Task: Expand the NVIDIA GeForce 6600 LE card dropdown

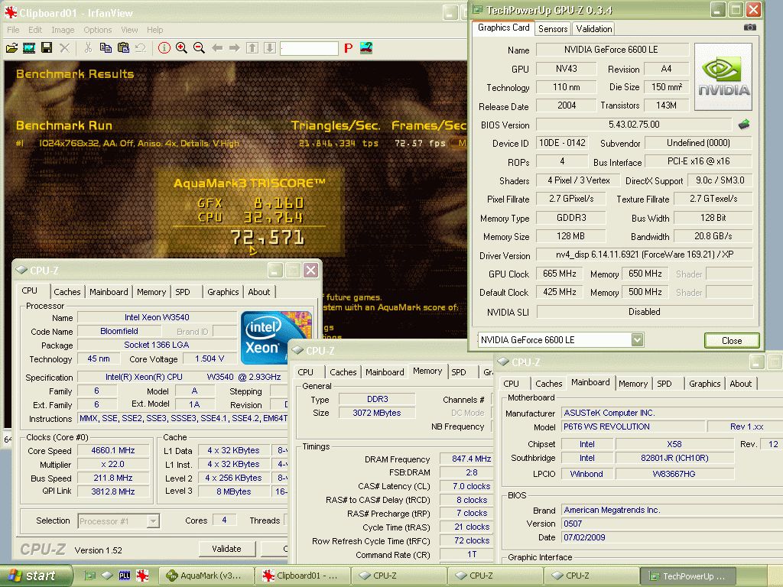Action: pyautogui.click(x=637, y=340)
